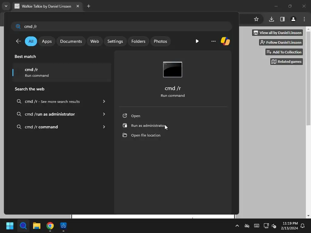Switch to the Photos filter
This screenshot has width=311, height=233.
click(160, 41)
